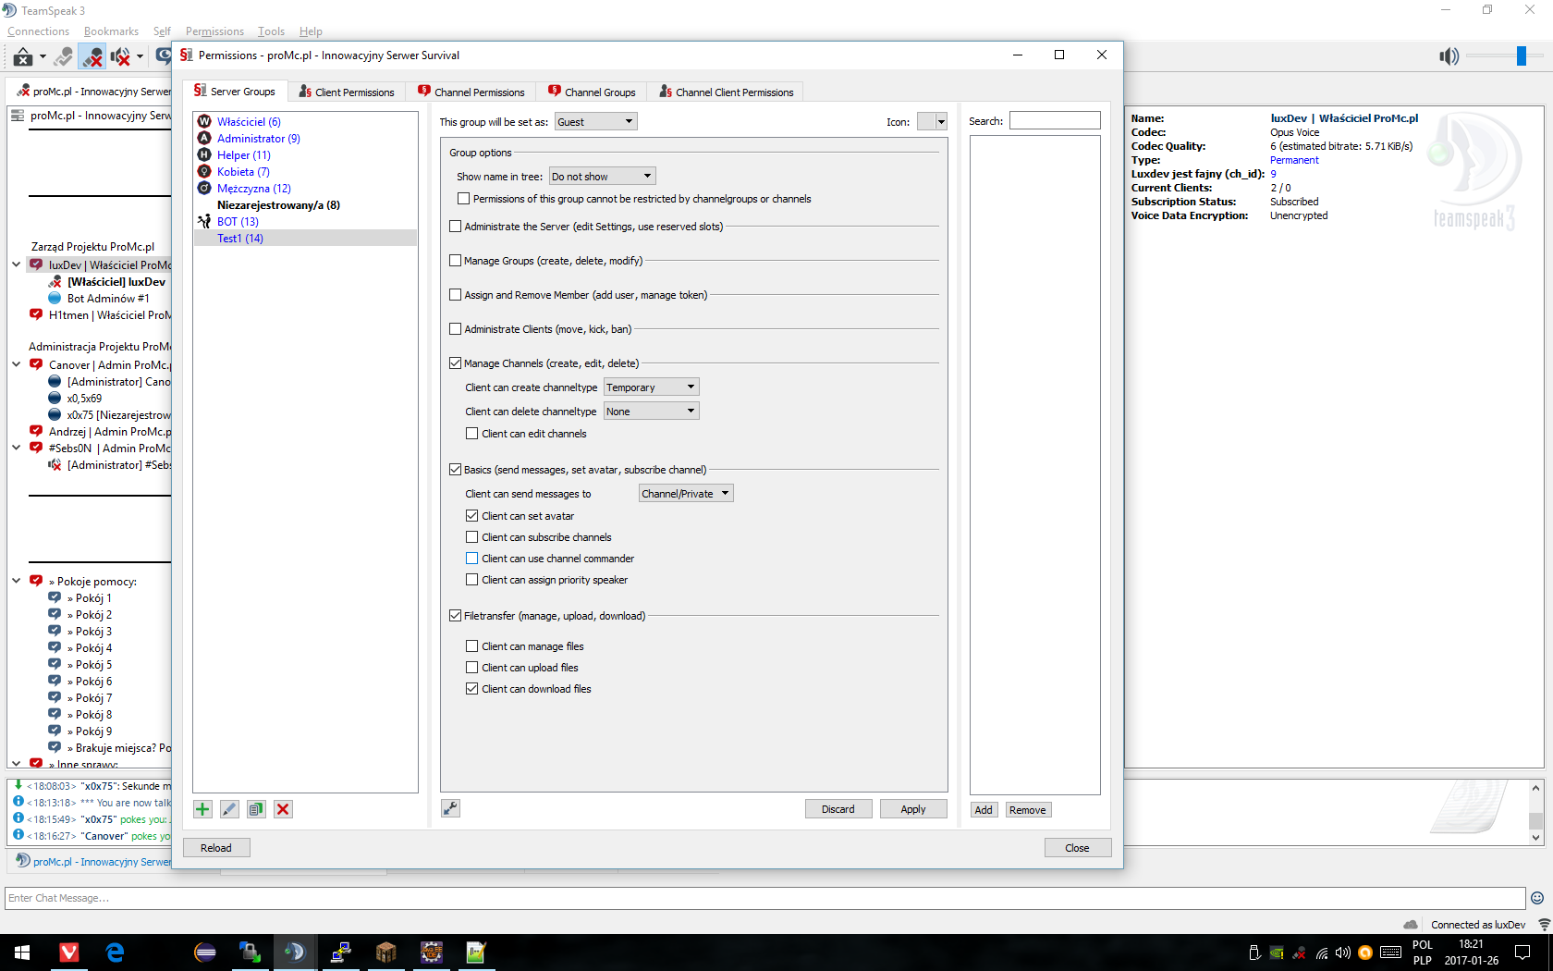Click the copy server group icon
1553x971 pixels.
256,809
